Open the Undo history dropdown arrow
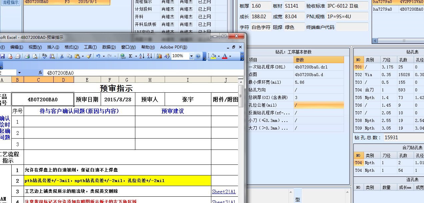The height and width of the screenshot is (203, 424). (104, 56)
